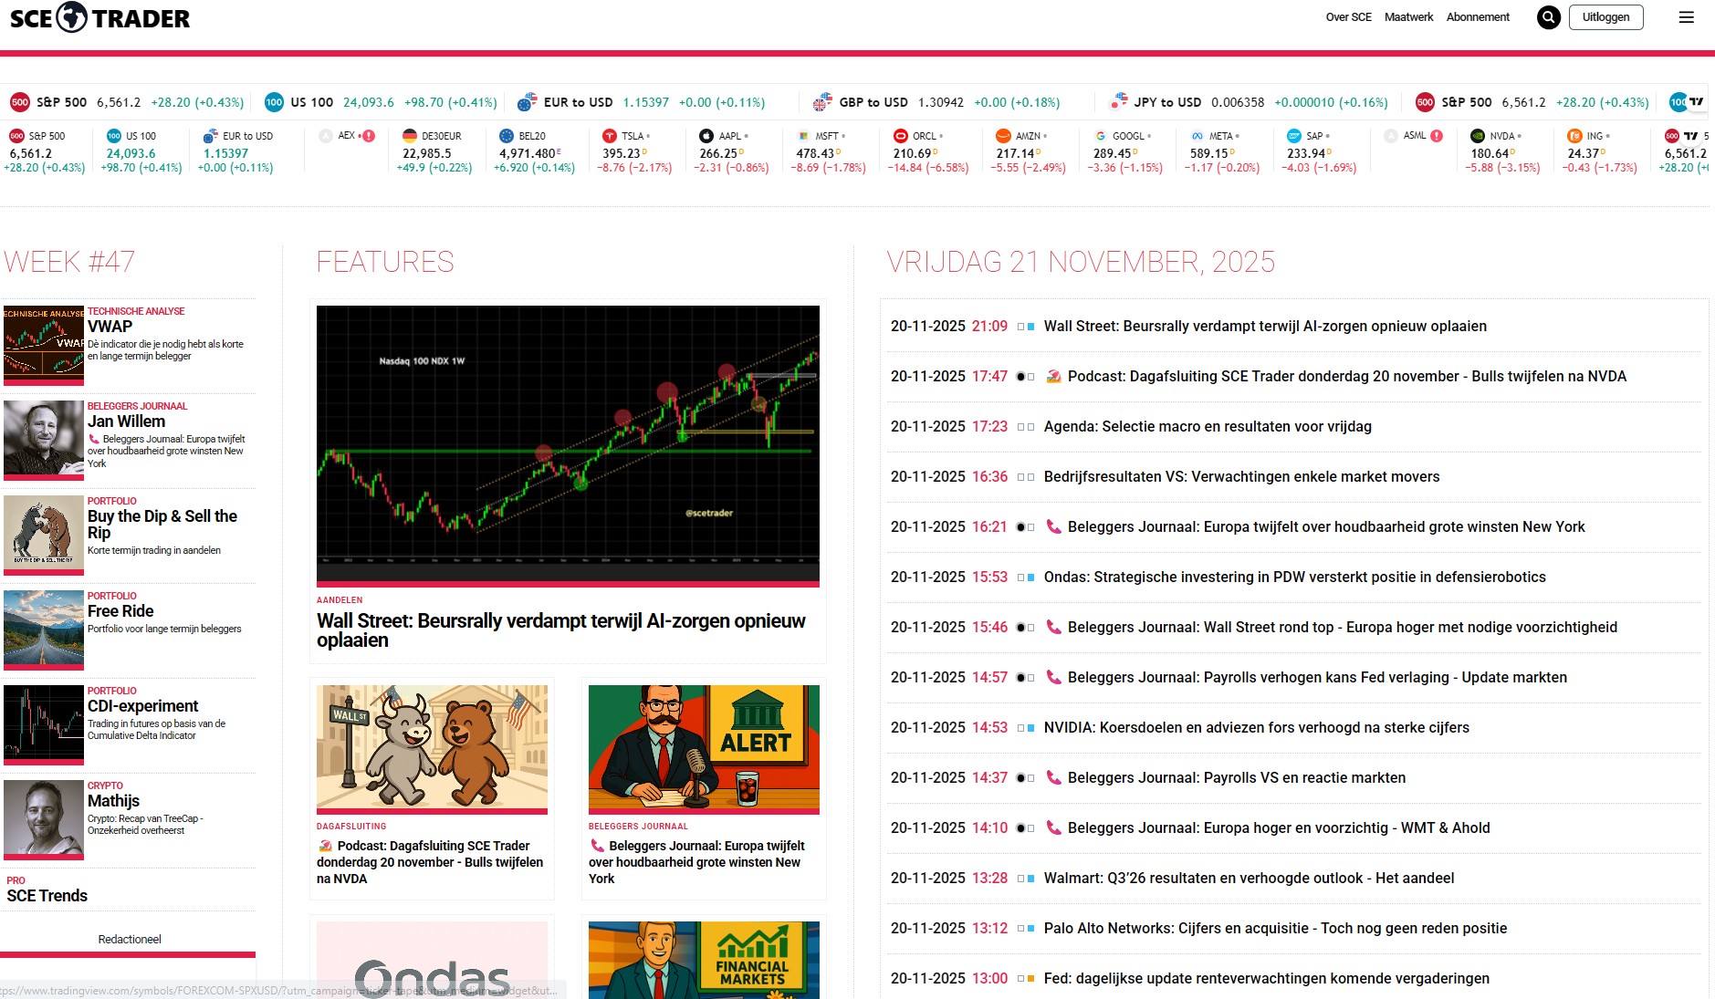Click the US 100 badge in ticker tape
Image resolution: width=1715 pixels, height=999 pixels.
pos(274,102)
